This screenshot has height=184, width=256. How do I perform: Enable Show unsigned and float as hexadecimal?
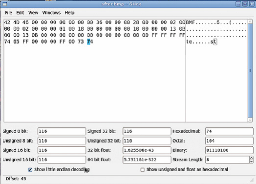(142, 170)
